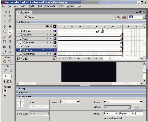Click the fill color swatch
Screen dimensions: 148x122
click(10, 76)
